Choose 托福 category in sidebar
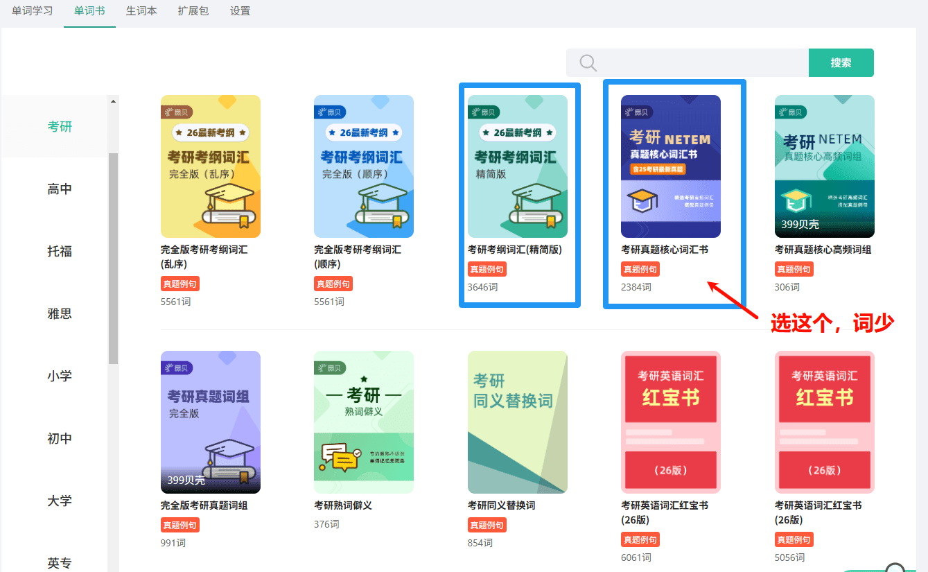Viewport: 928px width, 572px height. tap(60, 251)
